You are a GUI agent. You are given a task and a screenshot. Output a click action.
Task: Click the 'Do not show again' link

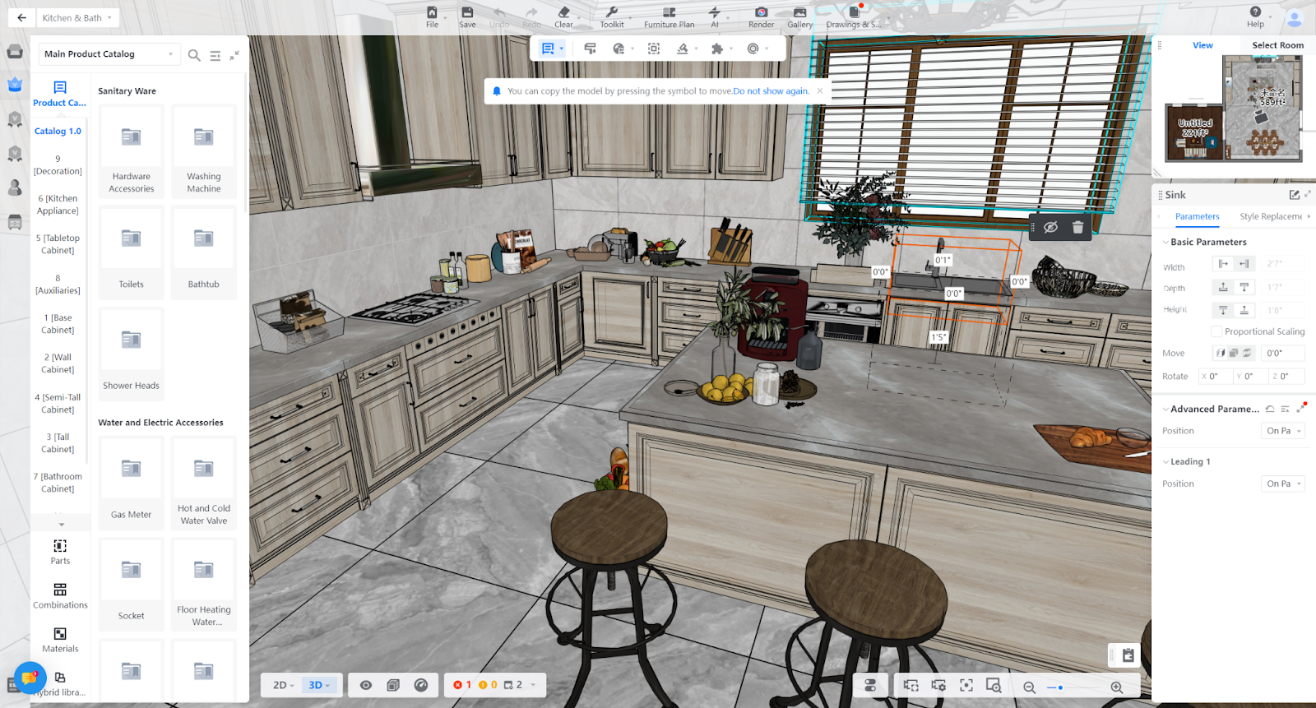coord(771,91)
